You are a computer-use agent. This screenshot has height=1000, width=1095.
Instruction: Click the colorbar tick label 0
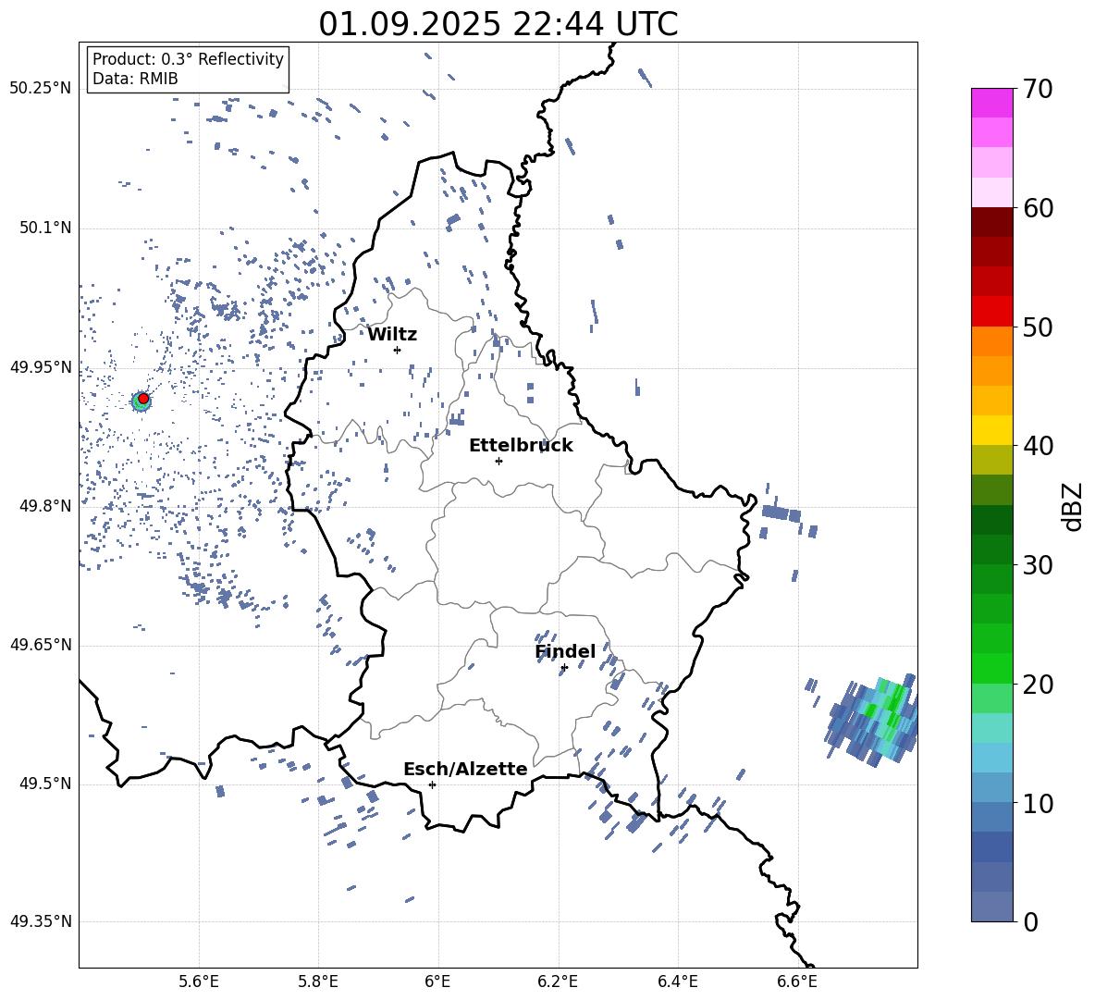click(x=1030, y=922)
